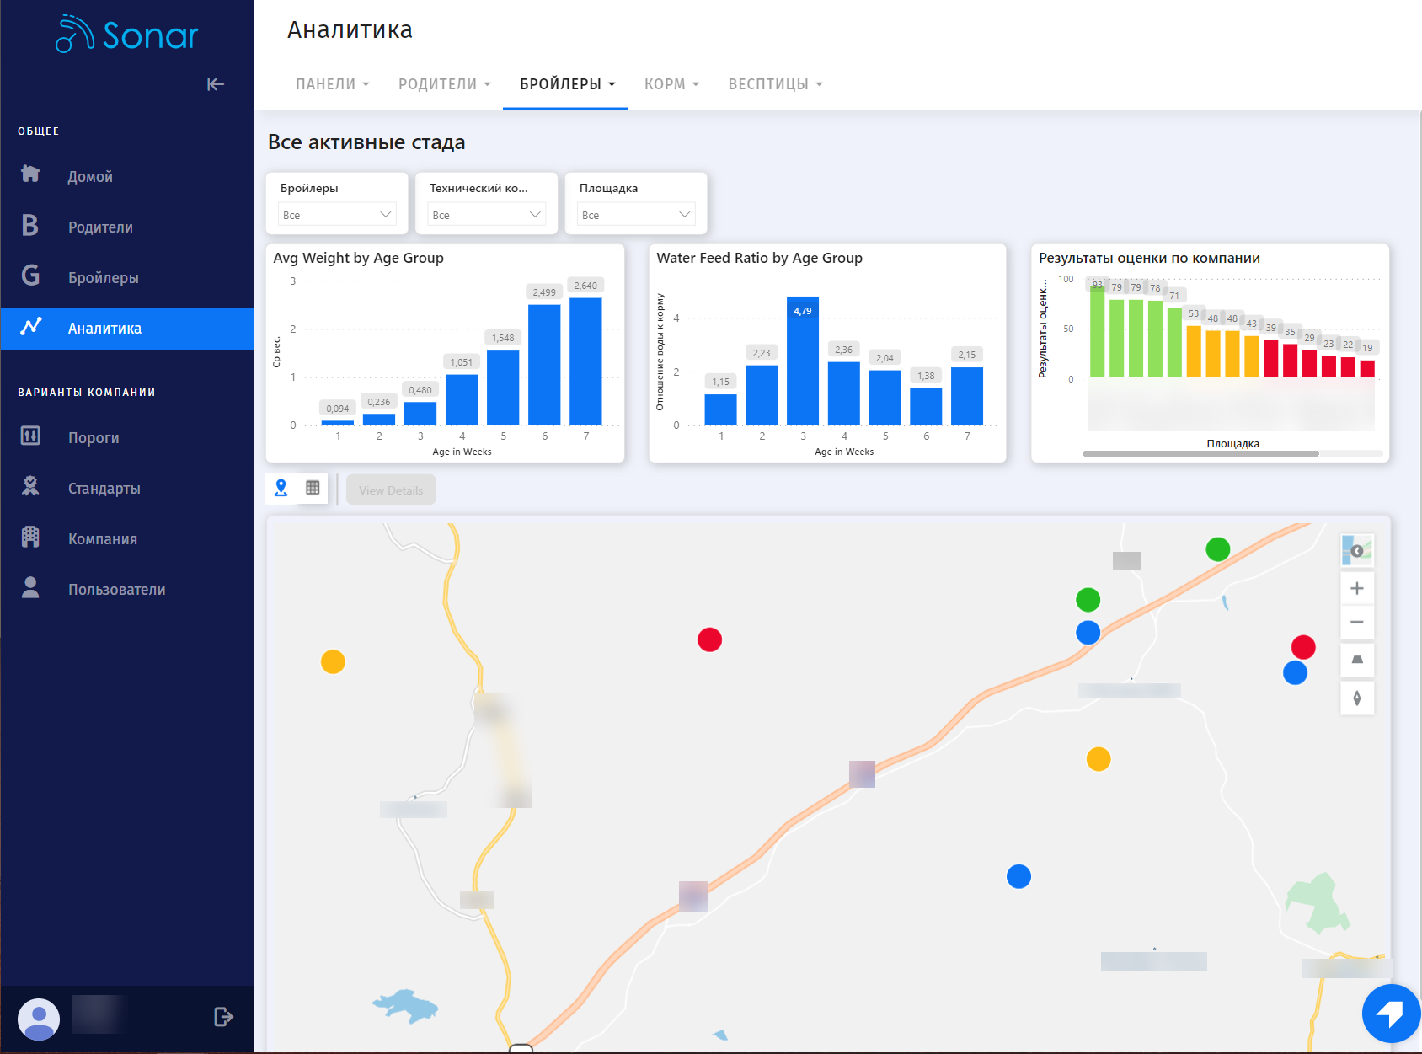This screenshot has width=1422, height=1054.
Task: Click the 2,23 bar label
Action: coord(762,353)
